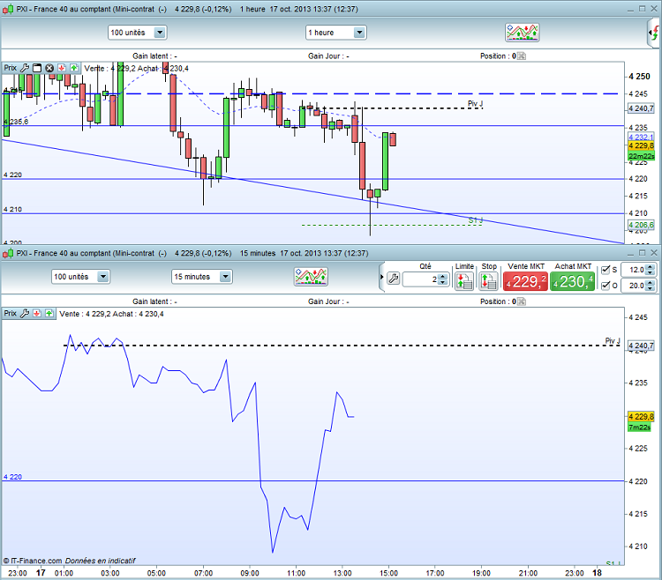
Task: Click the 13:00 mark on the time axis
Action: (x=342, y=573)
